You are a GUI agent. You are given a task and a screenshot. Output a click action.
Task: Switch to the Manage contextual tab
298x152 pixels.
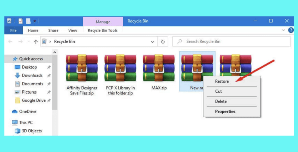click(x=103, y=22)
